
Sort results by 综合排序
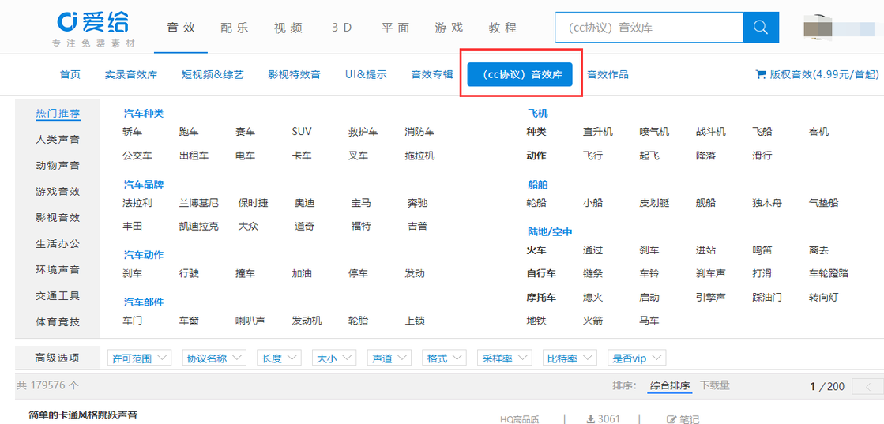pos(670,386)
